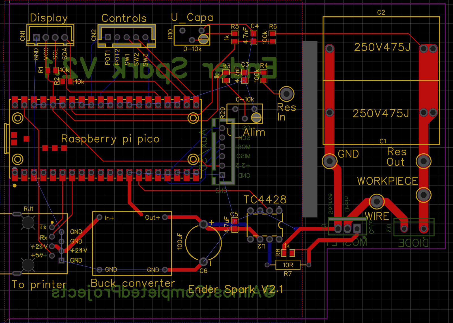Click the In+ label on buck converter
The height and width of the screenshot is (323, 453).
110,218
